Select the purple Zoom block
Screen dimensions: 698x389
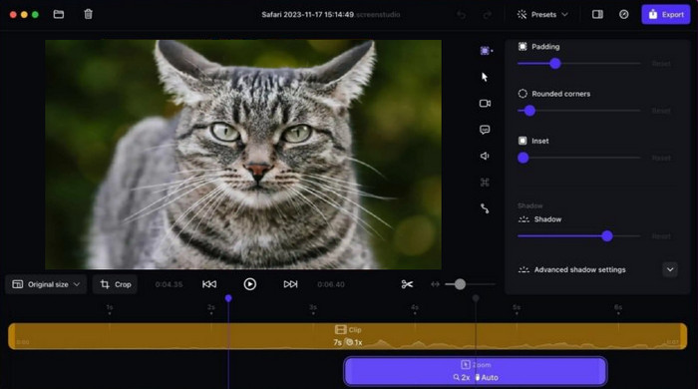pyautogui.click(x=476, y=371)
